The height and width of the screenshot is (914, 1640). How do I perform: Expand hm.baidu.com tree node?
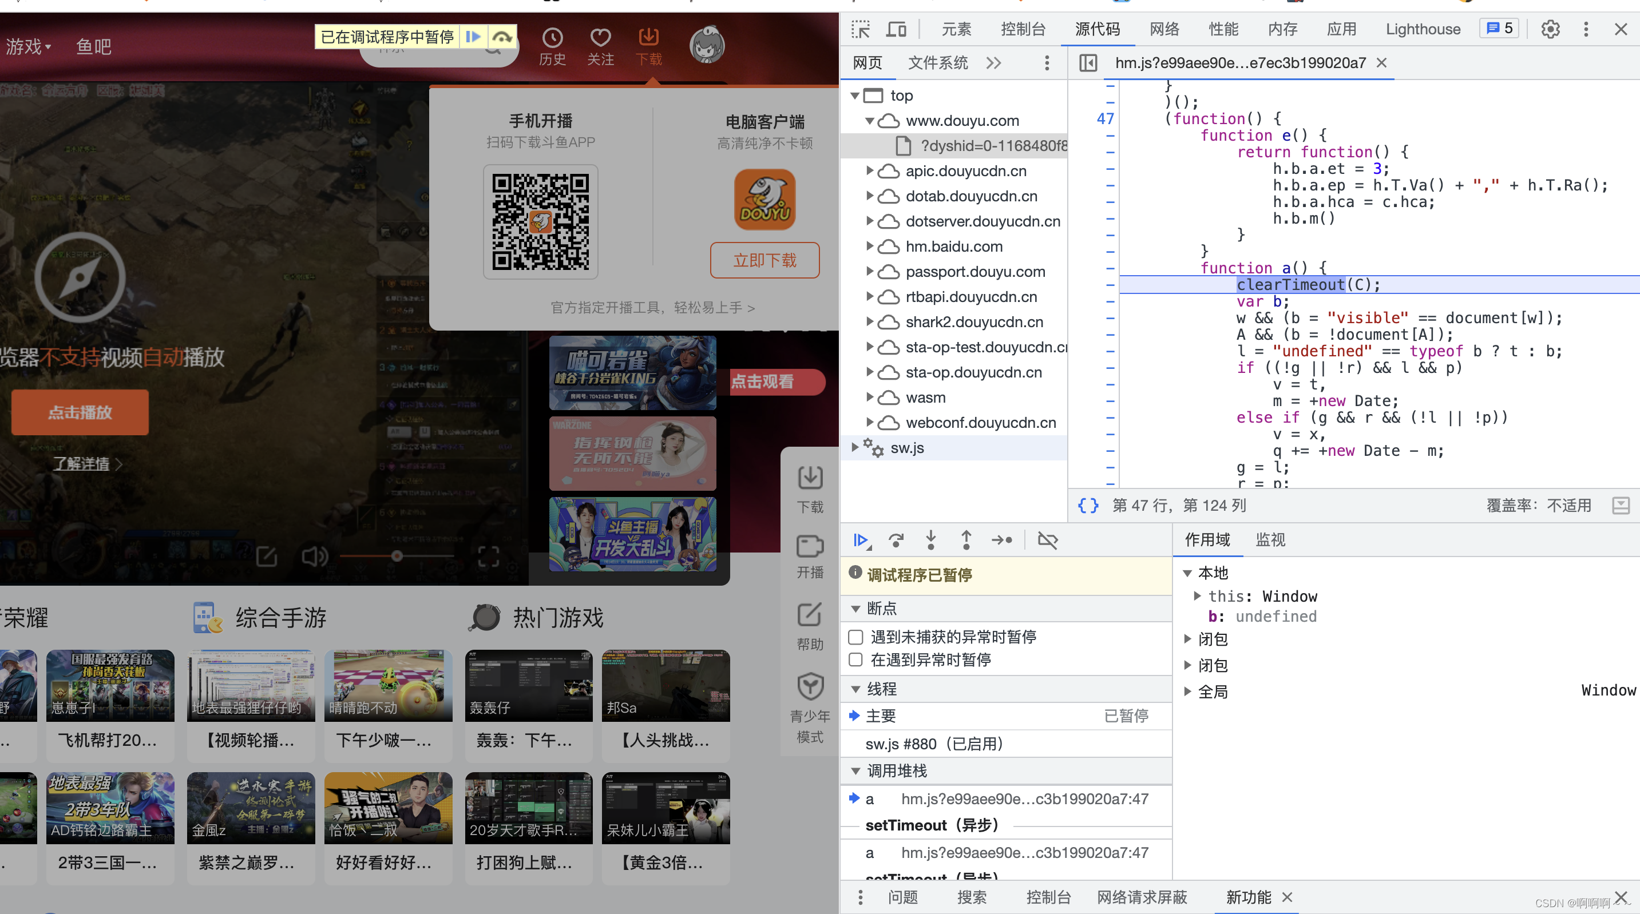(869, 247)
